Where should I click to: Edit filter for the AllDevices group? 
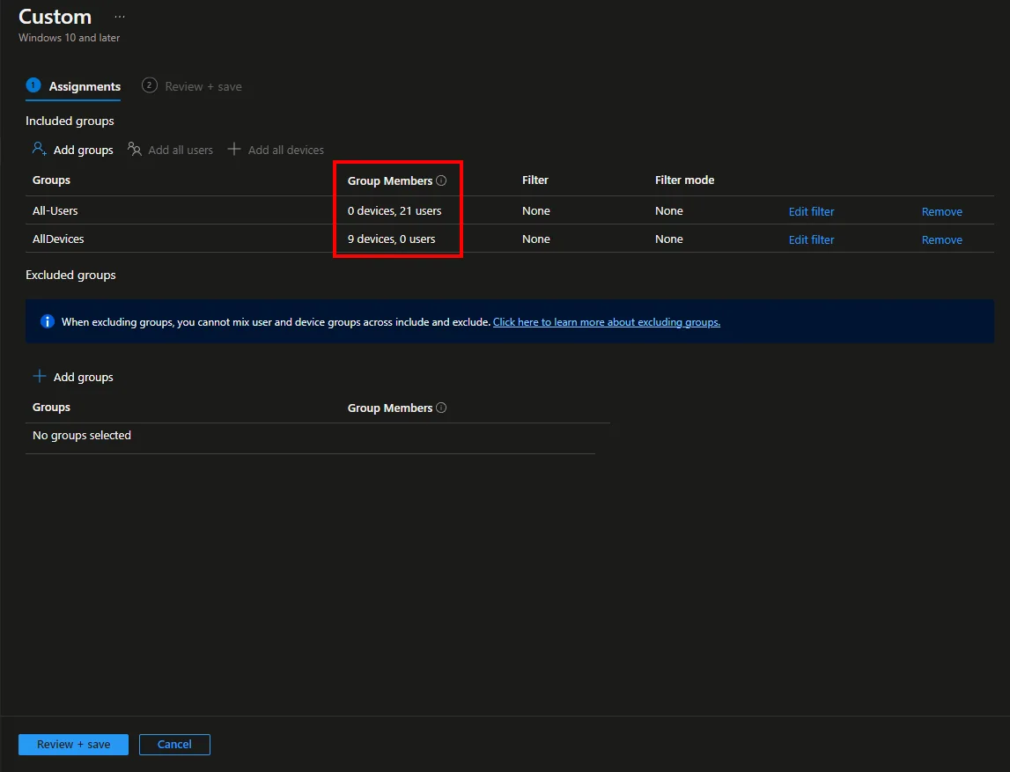[x=811, y=239]
